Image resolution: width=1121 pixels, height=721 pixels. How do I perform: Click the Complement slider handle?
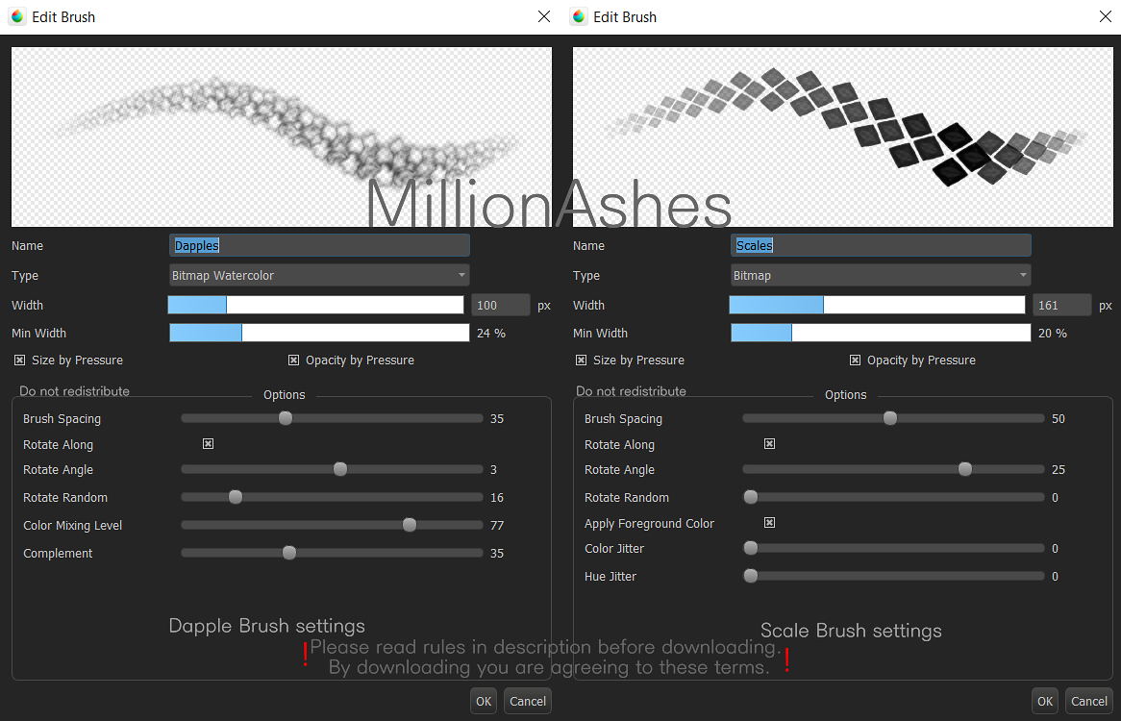(x=289, y=553)
